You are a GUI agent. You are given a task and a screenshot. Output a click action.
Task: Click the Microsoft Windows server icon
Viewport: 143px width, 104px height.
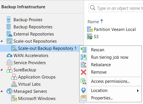pyautogui.click(x=14, y=98)
